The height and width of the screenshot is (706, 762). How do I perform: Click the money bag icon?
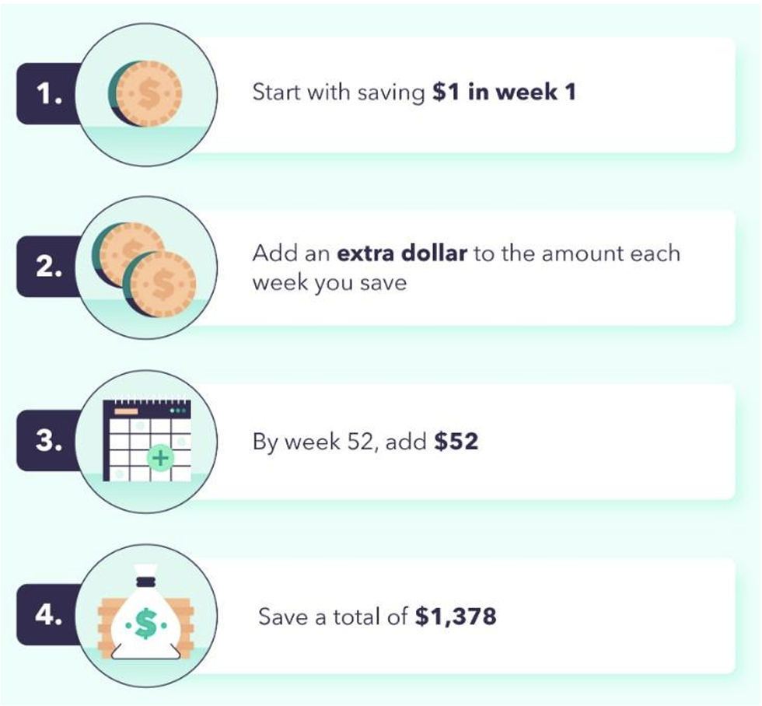pos(146,612)
